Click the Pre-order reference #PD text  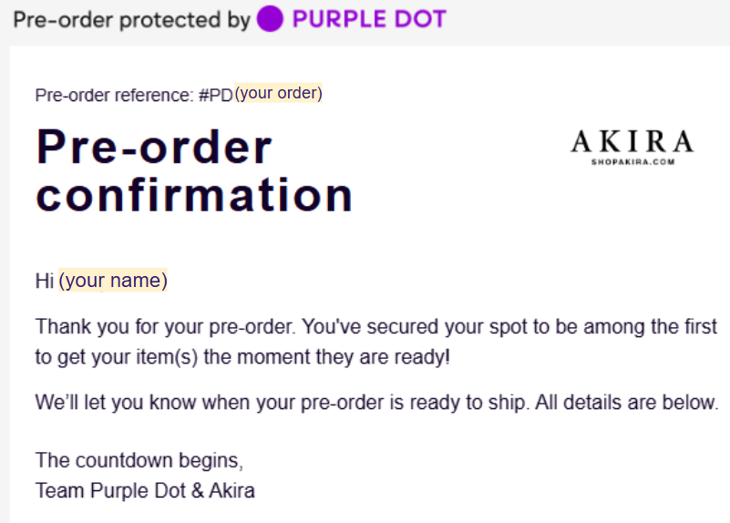[134, 95]
